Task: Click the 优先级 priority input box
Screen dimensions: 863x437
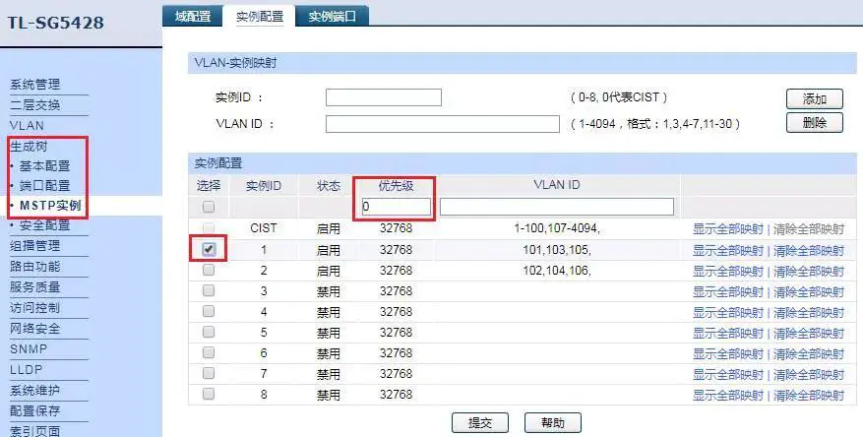Action: 396,207
